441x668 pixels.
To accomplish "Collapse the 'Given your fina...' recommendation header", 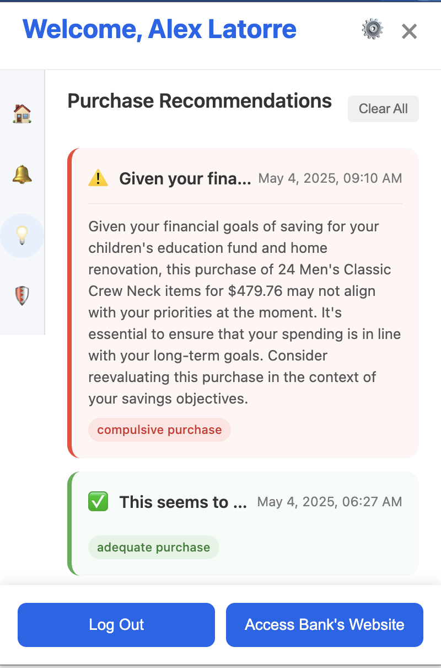I will click(185, 178).
